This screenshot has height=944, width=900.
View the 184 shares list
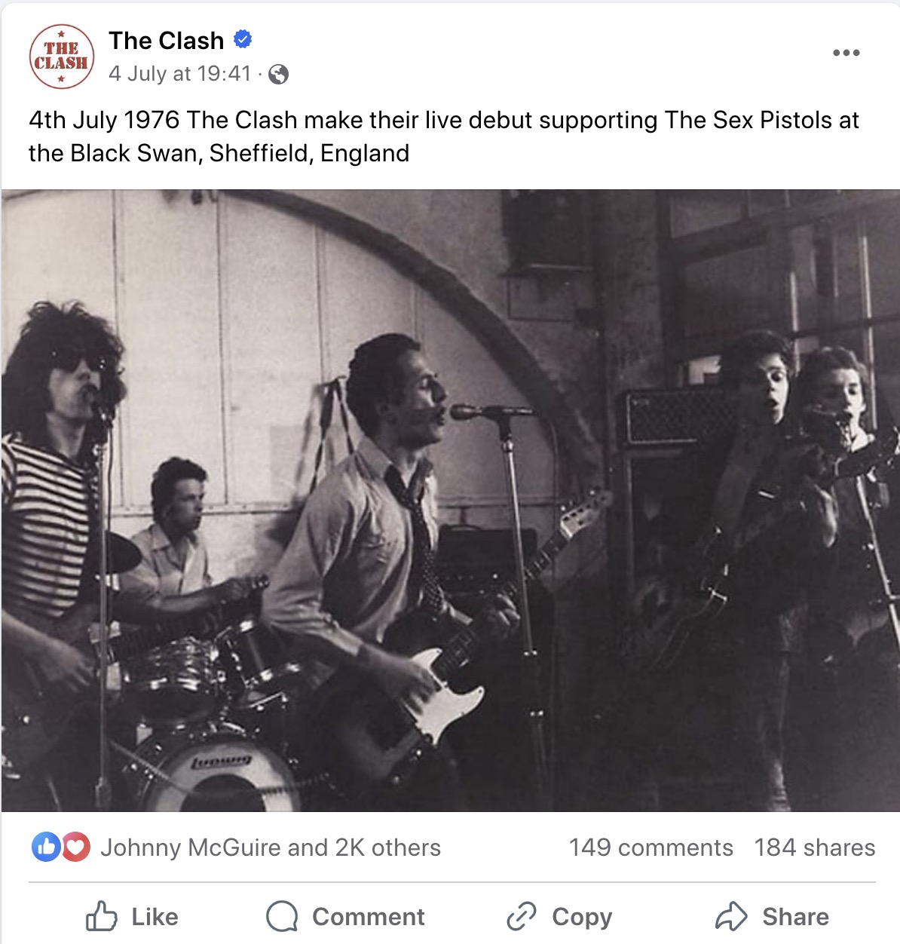tap(815, 847)
